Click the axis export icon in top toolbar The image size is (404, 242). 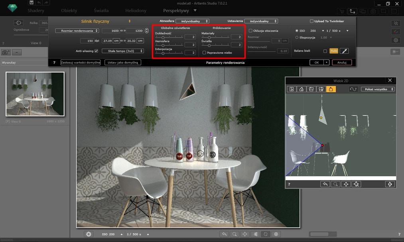352,11
